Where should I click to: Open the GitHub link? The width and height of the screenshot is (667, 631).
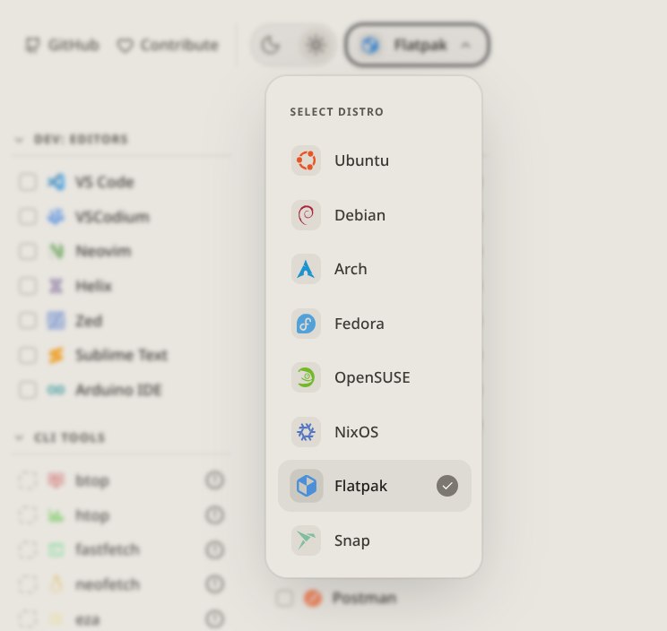(x=62, y=44)
